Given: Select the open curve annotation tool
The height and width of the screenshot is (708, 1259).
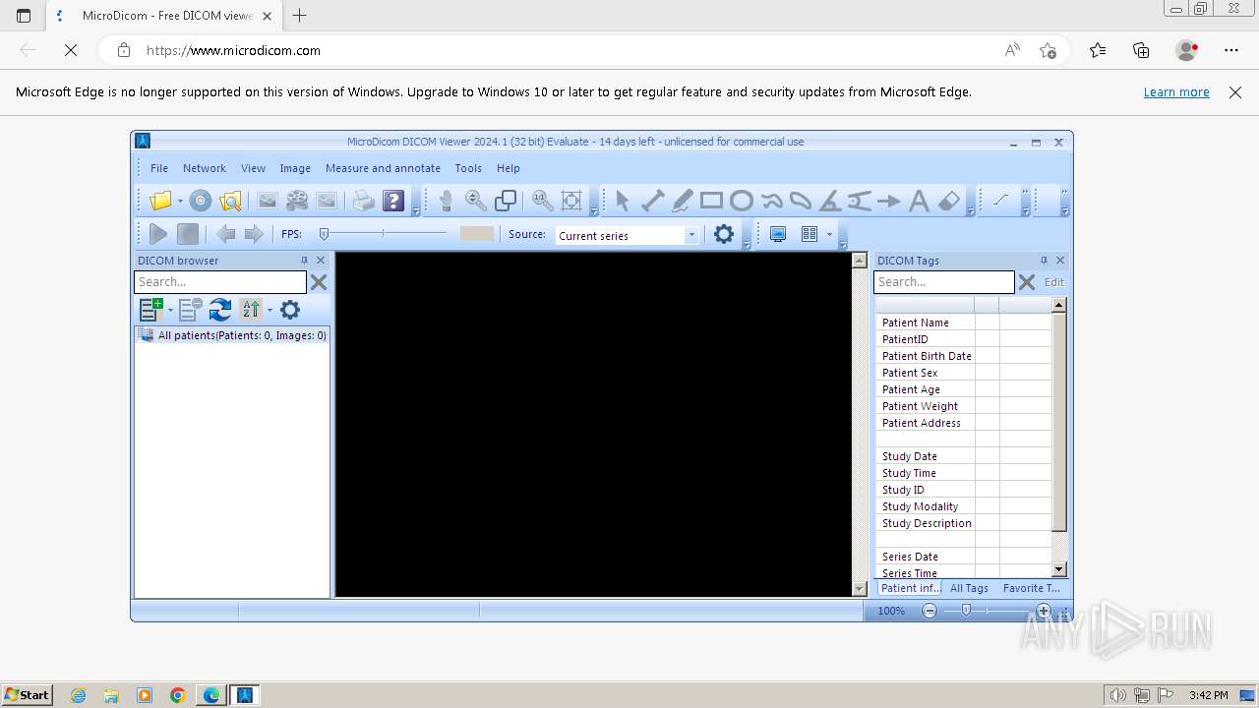Looking at the screenshot, I should 771,201.
